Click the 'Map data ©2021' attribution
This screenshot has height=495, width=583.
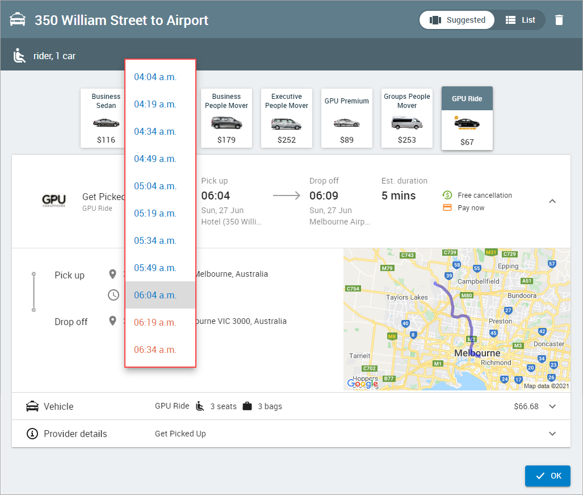coord(546,386)
